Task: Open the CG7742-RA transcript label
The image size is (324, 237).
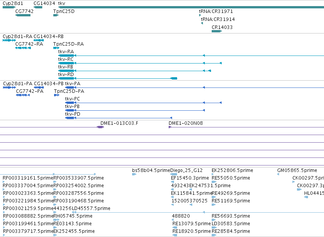Action: coord(29,44)
